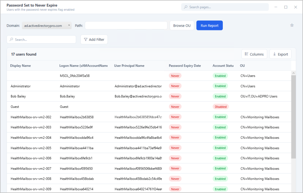The width and height of the screenshot is (303, 193).
Task: Click CN=Monitoring Mailboxes in vm2-002 row
Action: point(260,117)
